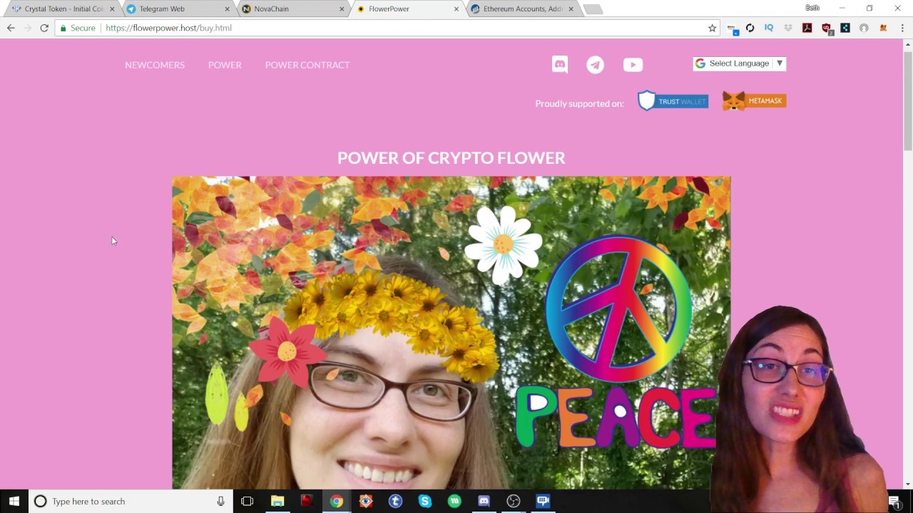Click the 'Type here to search' box
The width and height of the screenshot is (913, 513).
[x=131, y=502]
